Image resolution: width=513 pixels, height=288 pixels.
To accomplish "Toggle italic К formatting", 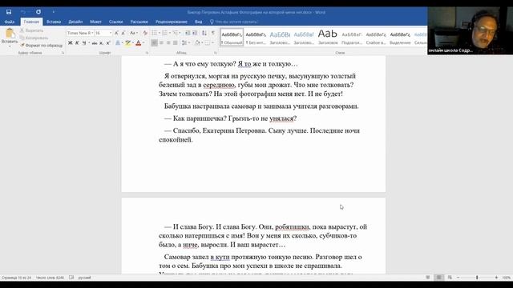I will click(77, 42).
